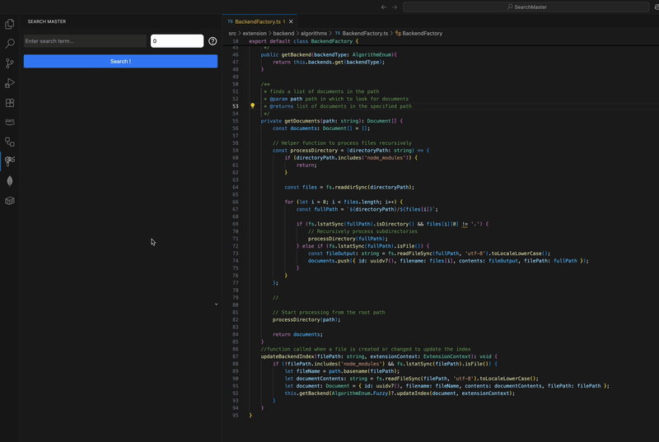Screen dimensions: 659x442
Task: Click the extension breadcrumb
Action: (x=255, y=33)
